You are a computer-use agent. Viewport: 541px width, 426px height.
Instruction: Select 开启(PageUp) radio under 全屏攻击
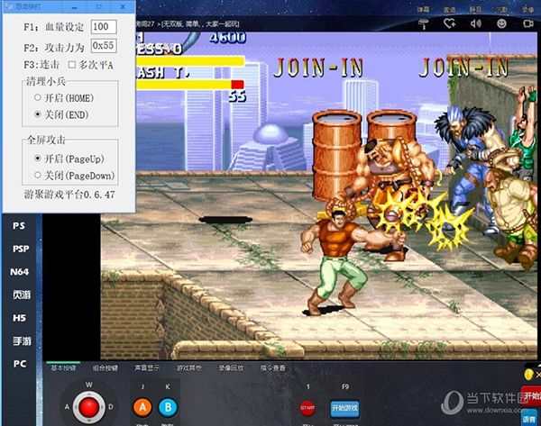click(38, 159)
